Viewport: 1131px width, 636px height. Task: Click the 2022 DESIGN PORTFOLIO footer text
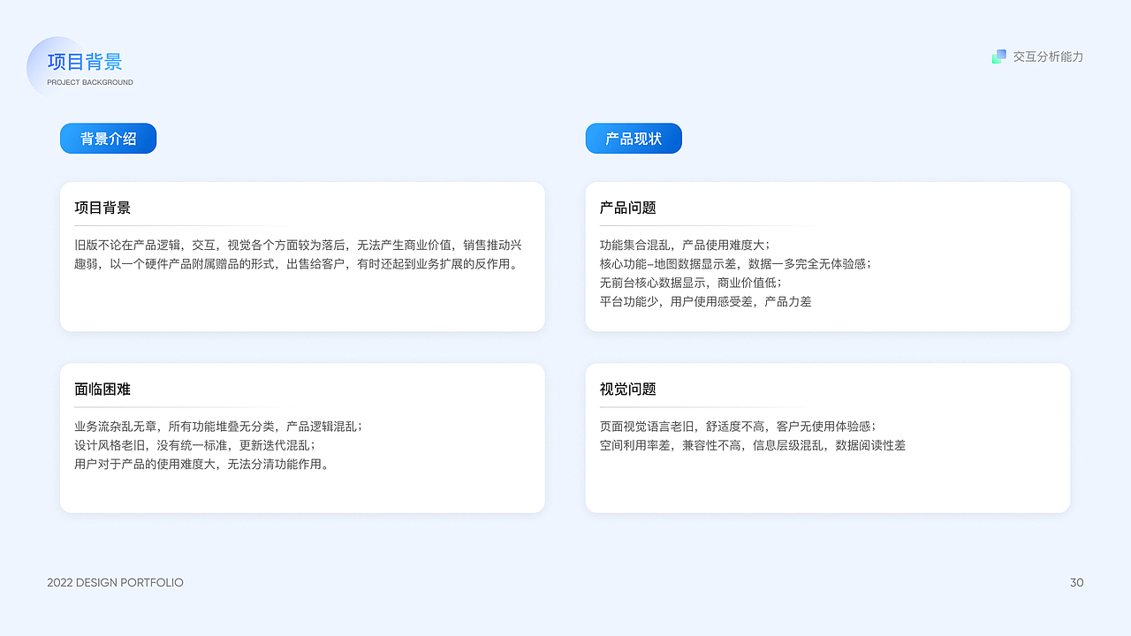[114, 582]
